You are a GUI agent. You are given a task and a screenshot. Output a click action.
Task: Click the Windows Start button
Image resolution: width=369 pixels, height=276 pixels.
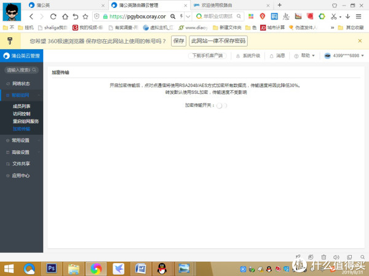[x=9, y=269]
